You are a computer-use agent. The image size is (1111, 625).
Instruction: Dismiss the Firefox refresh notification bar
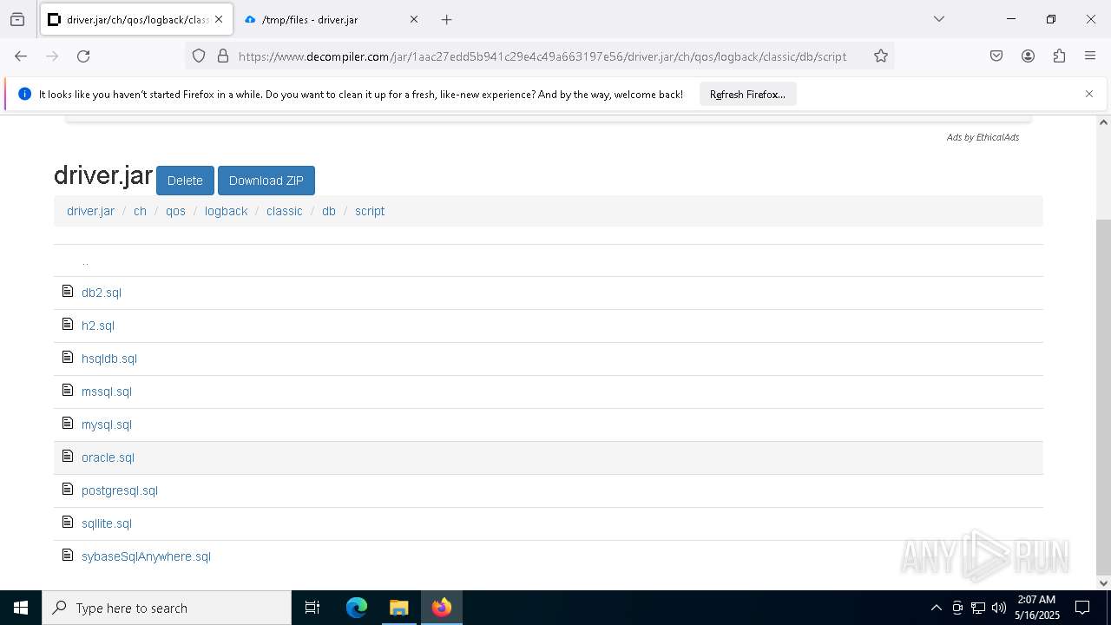pos(1089,94)
